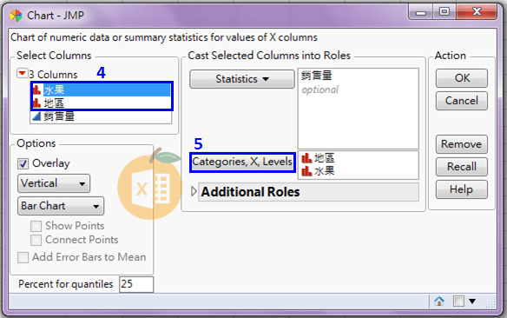The width and height of the screenshot is (507, 318).
Task: Expand the Additional Roles section
Action: point(194,191)
